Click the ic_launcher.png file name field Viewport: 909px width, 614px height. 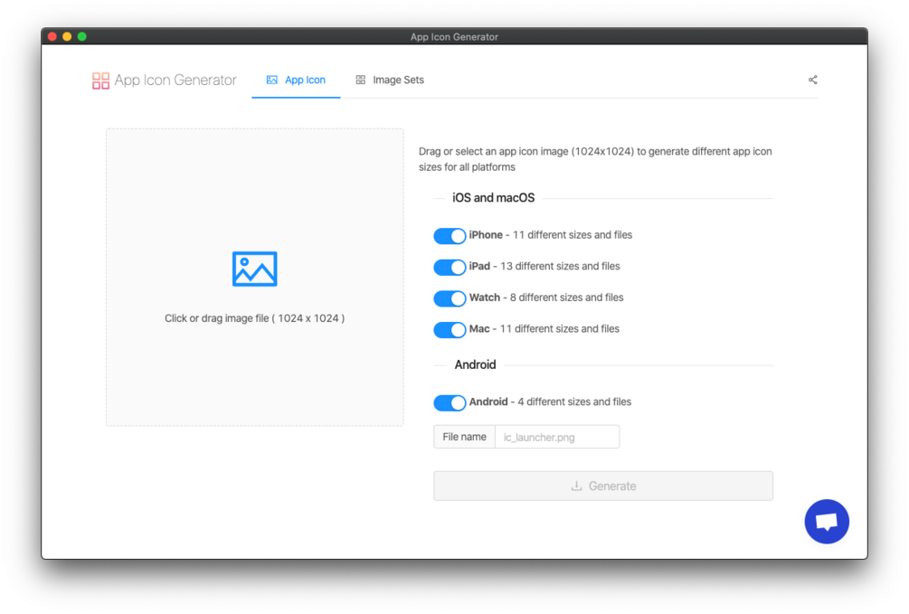pyautogui.click(x=557, y=437)
